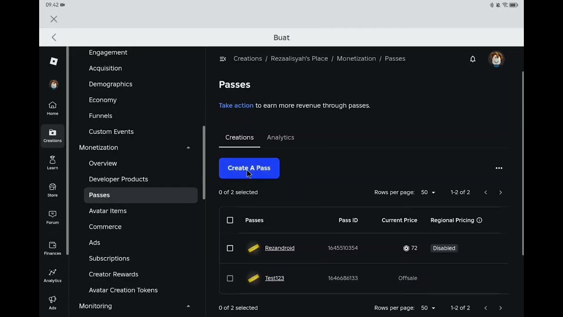Collapse the navigation menu with hamburger icon

coord(223,59)
